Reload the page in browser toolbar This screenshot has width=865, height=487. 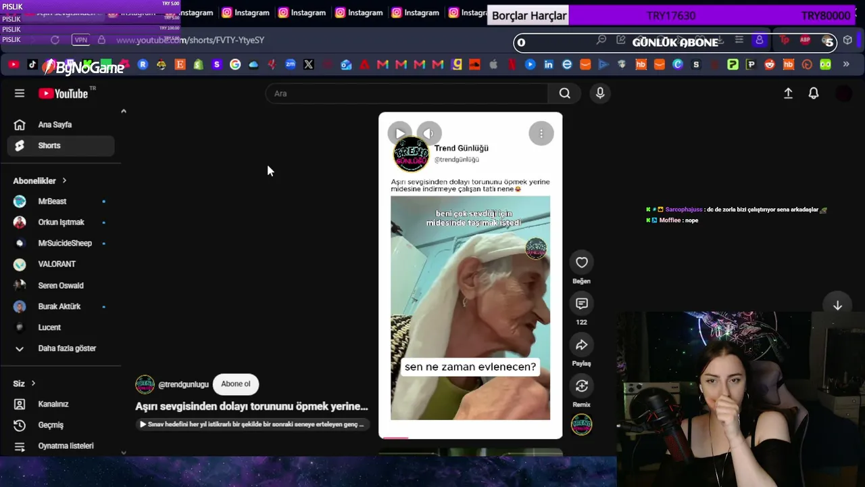(x=55, y=40)
